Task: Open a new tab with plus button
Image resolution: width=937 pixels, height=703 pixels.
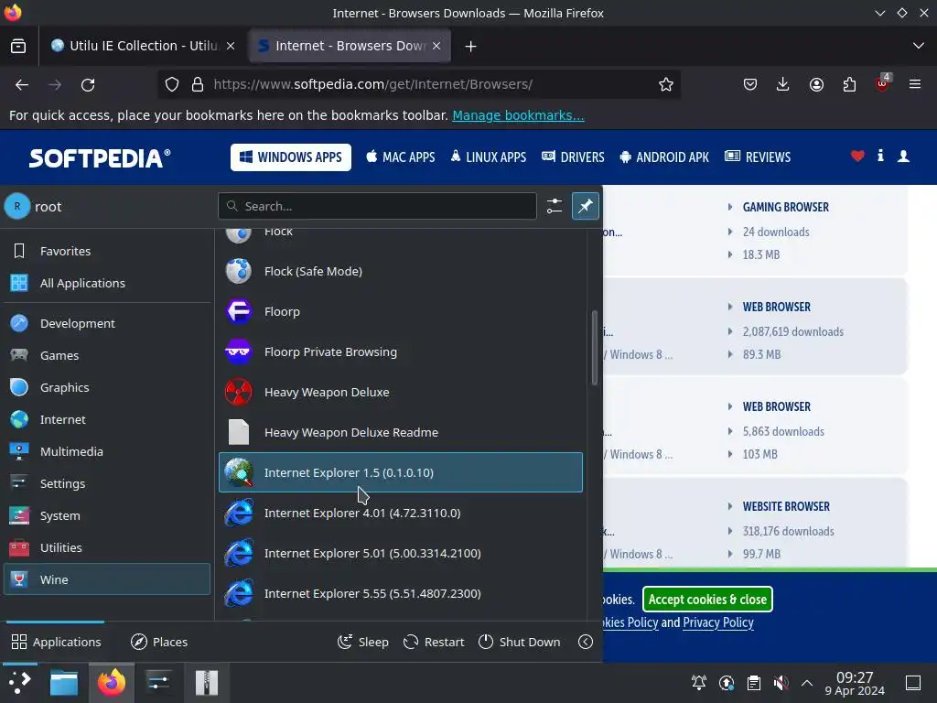Action: coord(471,46)
